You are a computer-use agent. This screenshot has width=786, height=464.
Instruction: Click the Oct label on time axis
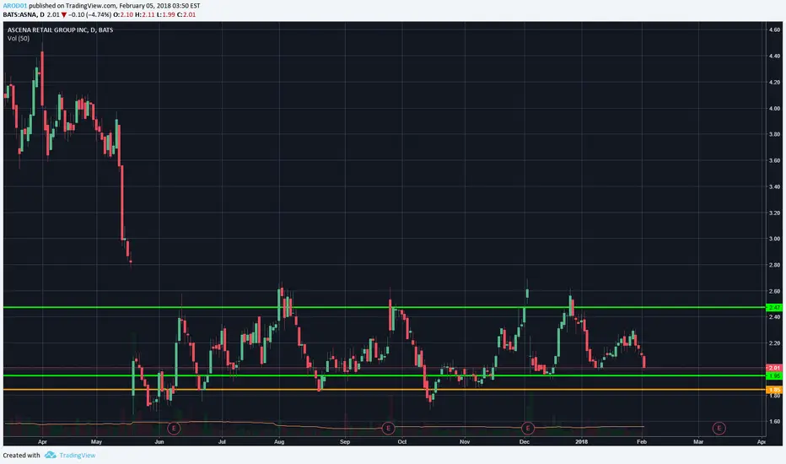point(402,442)
